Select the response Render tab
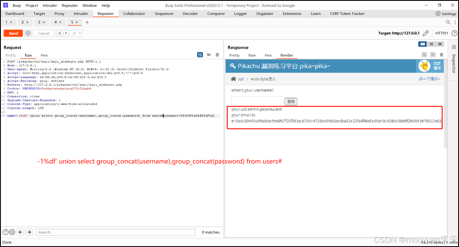The image size is (459, 247). (287, 55)
